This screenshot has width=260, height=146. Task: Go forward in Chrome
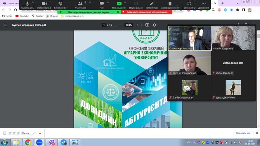(x=10, y=10)
